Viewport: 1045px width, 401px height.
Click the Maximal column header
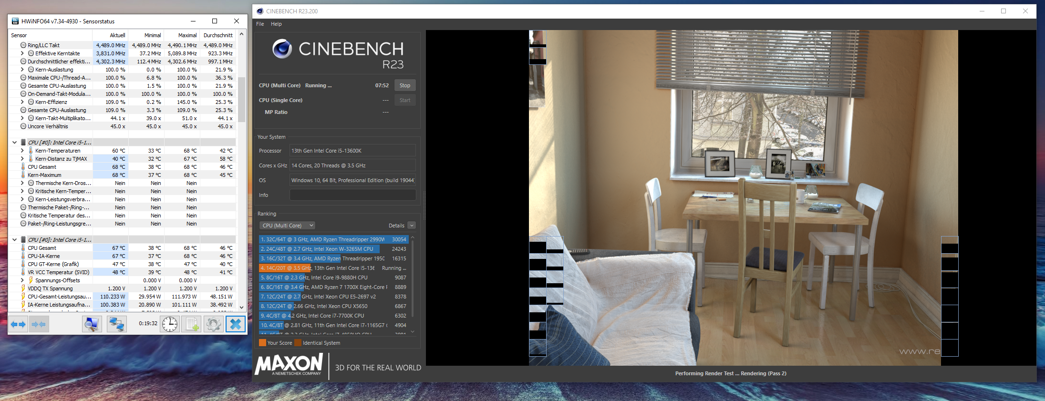tap(182, 35)
